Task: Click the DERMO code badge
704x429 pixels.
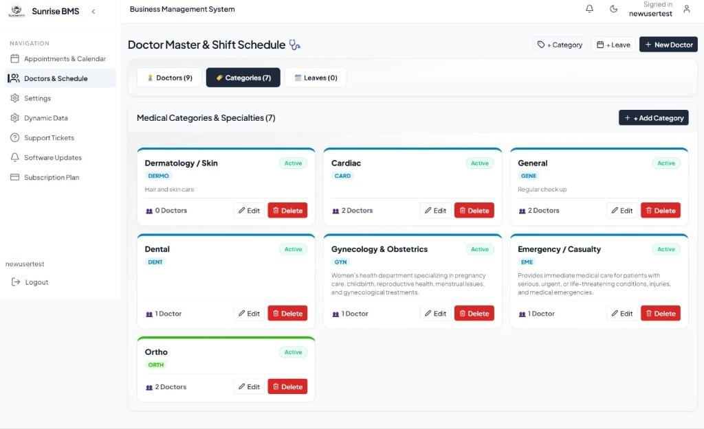Action: (x=159, y=176)
